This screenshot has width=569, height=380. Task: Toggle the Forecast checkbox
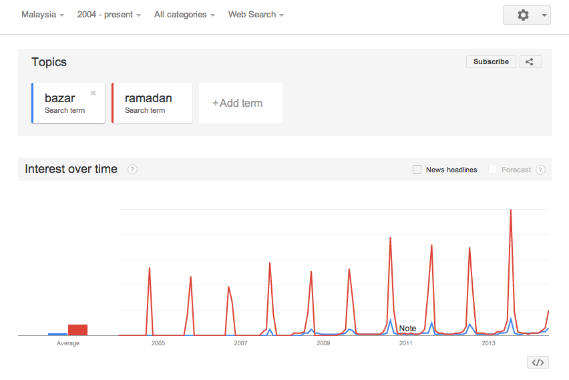[x=493, y=170]
